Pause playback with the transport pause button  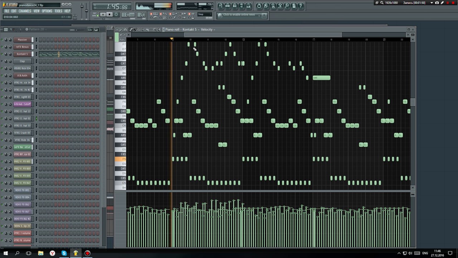(x=103, y=14)
